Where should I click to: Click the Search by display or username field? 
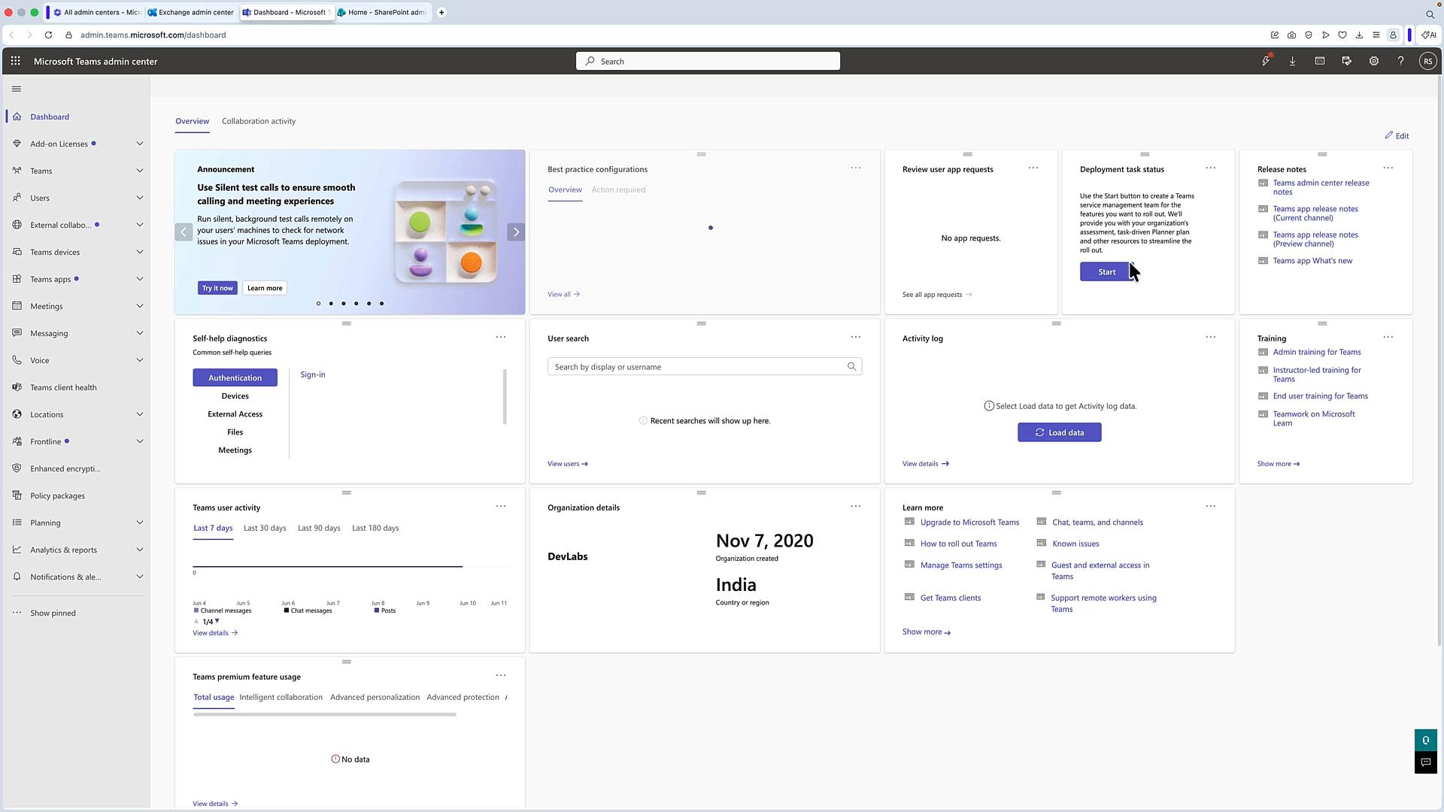pos(704,367)
